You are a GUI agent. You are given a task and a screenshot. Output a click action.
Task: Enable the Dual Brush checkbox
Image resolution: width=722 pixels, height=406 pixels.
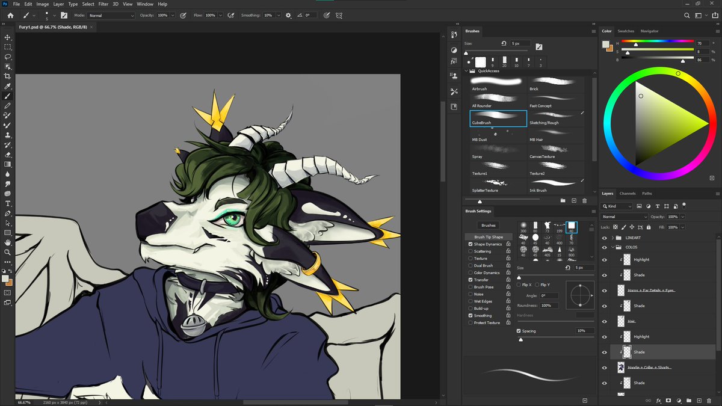pyautogui.click(x=471, y=266)
